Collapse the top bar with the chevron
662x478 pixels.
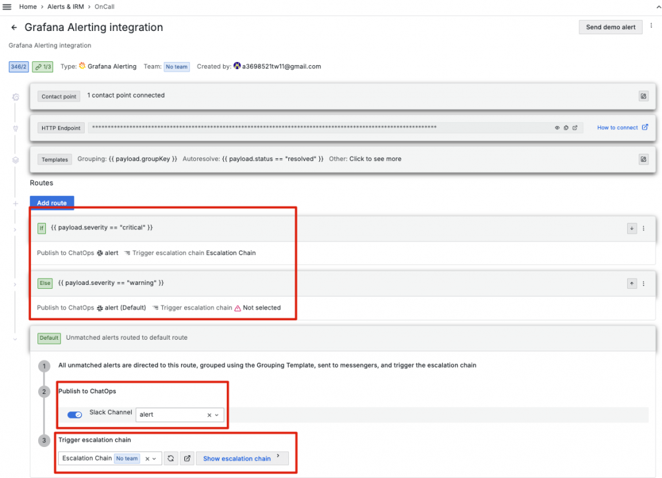click(658, 7)
